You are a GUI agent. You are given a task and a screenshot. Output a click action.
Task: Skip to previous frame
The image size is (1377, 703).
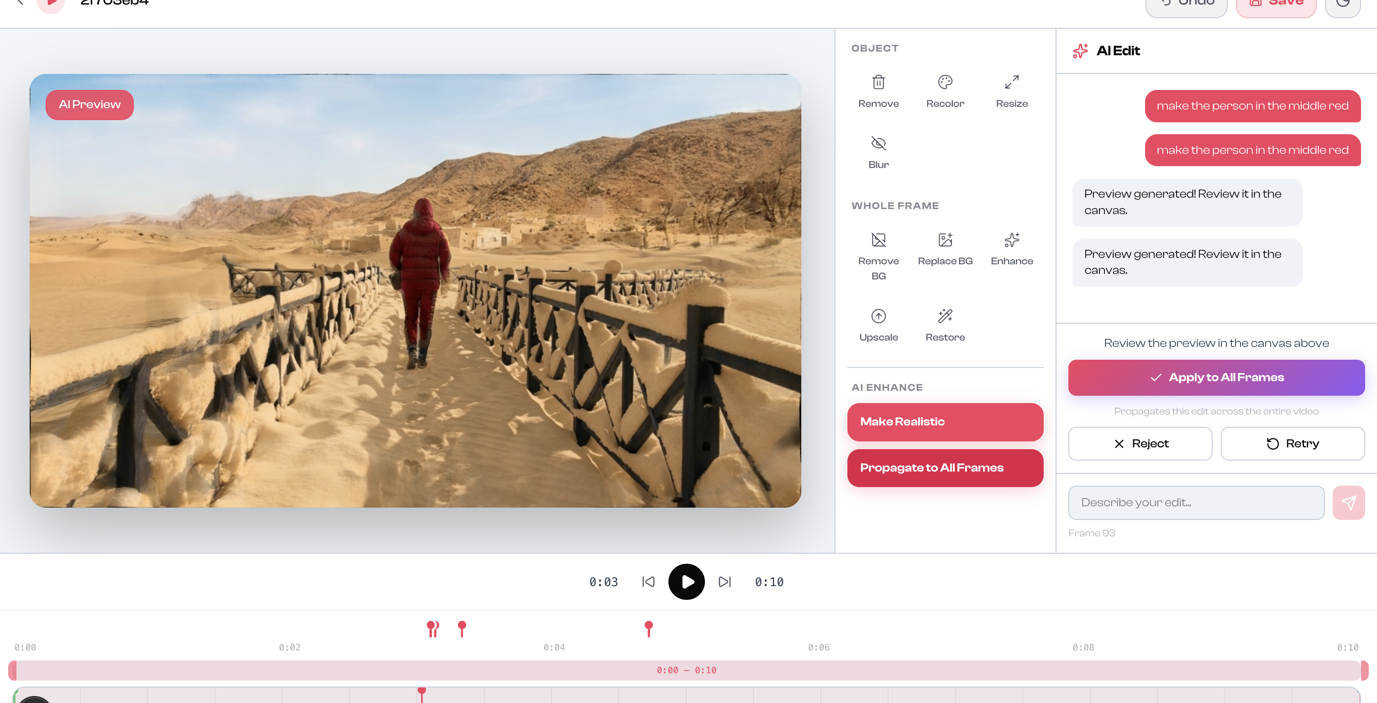(x=648, y=582)
